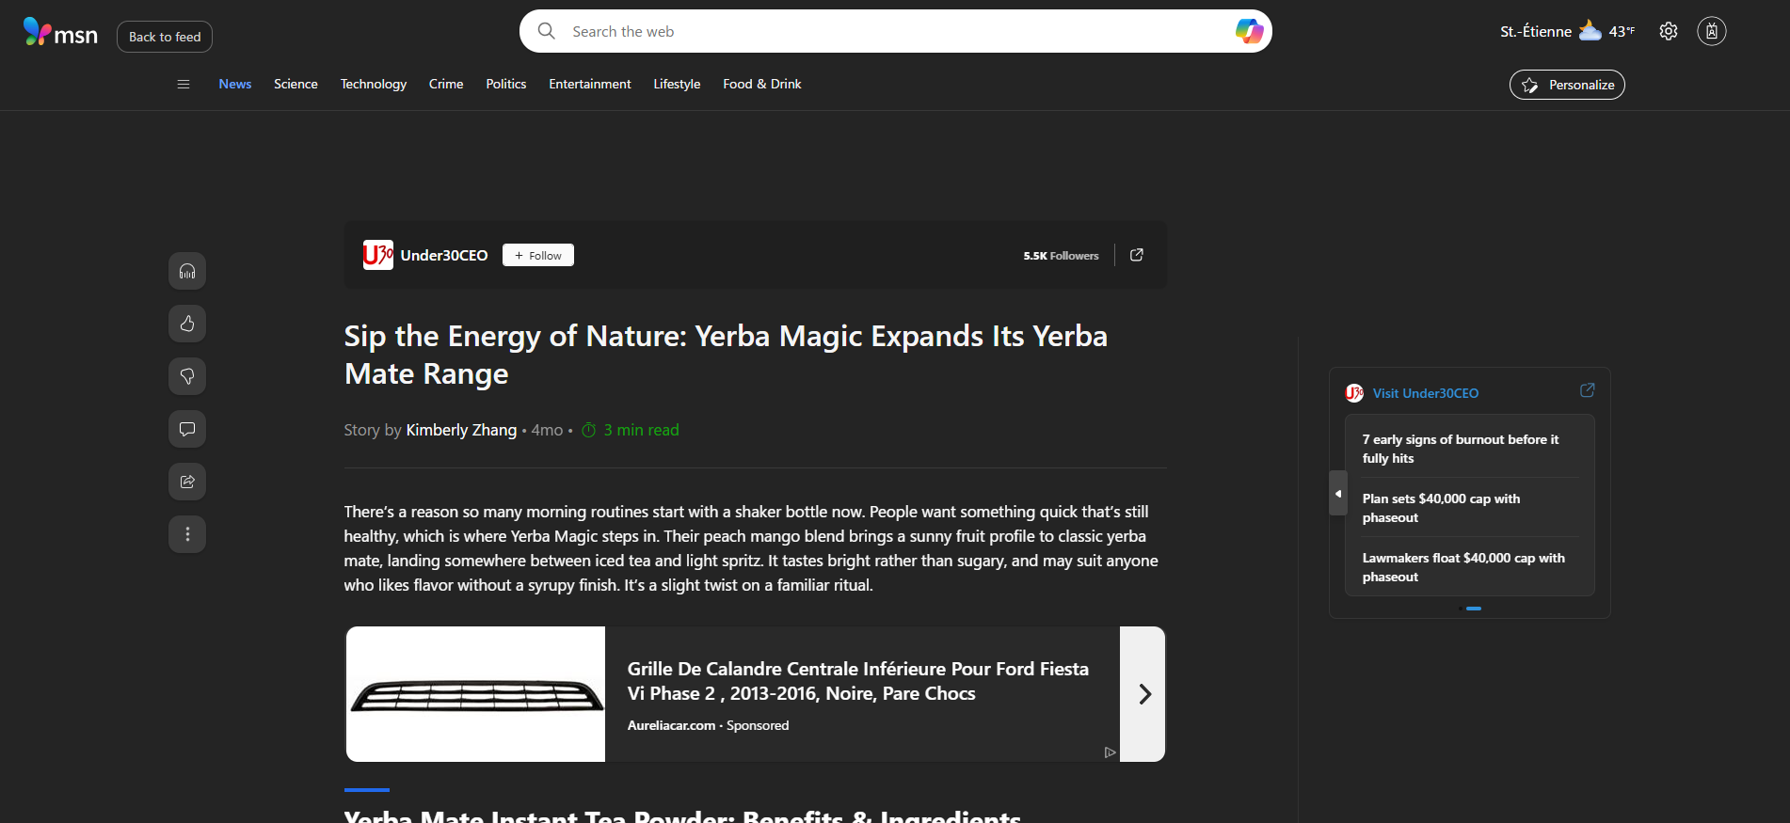1790x823 pixels.
Task: Select the Entertainment tab
Action: [x=590, y=84]
